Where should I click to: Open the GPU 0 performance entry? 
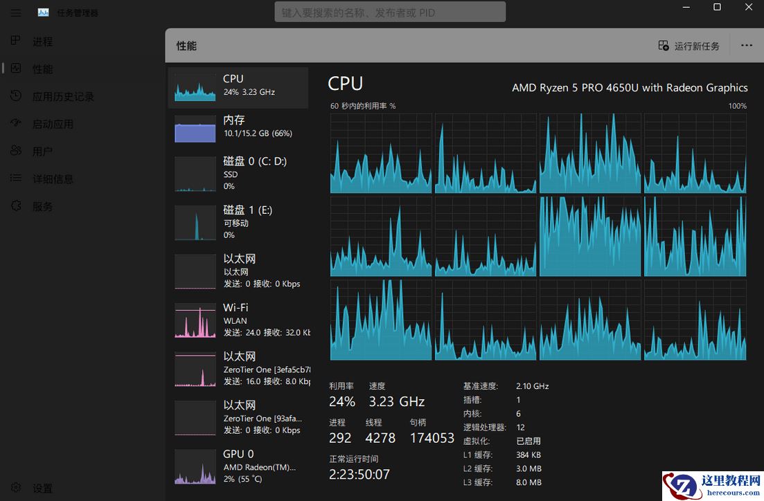click(238, 466)
